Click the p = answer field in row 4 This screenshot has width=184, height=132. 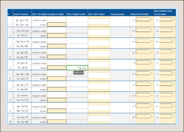(166, 52)
